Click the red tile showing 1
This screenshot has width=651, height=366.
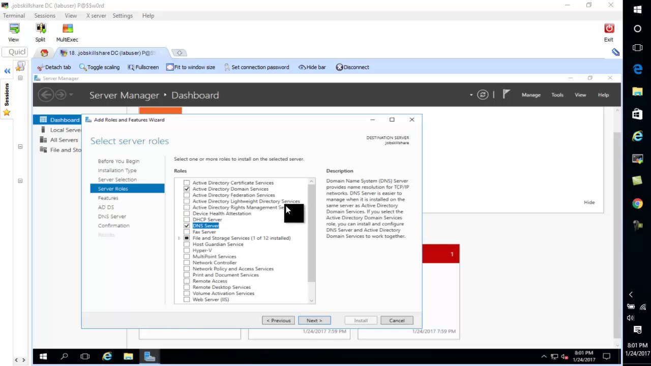[x=440, y=254]
